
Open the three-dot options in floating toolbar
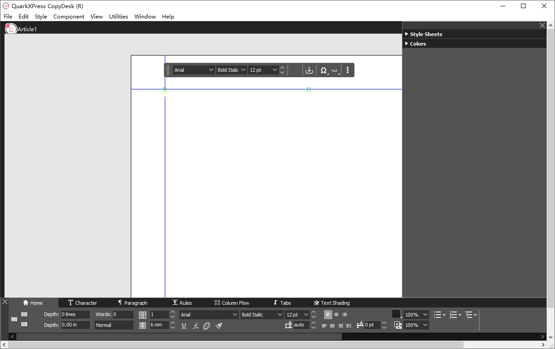tap(348, 70)
